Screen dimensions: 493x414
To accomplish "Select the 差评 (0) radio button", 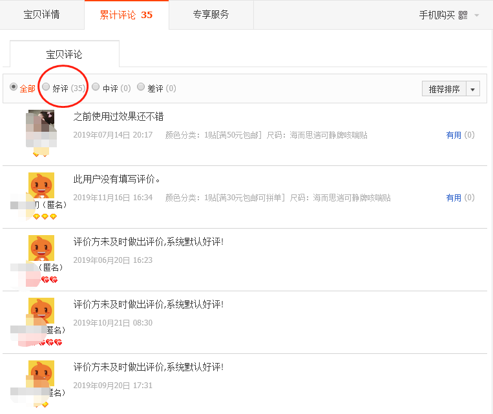I will point(141,87).
